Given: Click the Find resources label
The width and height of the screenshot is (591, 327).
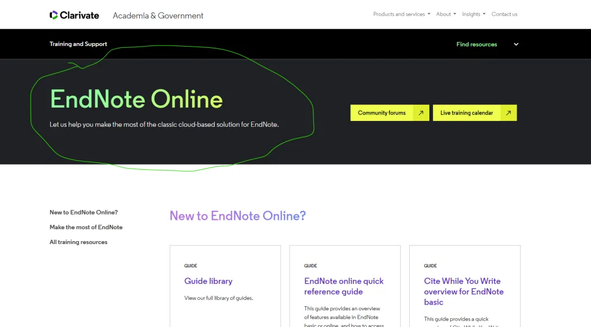Looking at the screenshot, I should [x=476, y=44].
